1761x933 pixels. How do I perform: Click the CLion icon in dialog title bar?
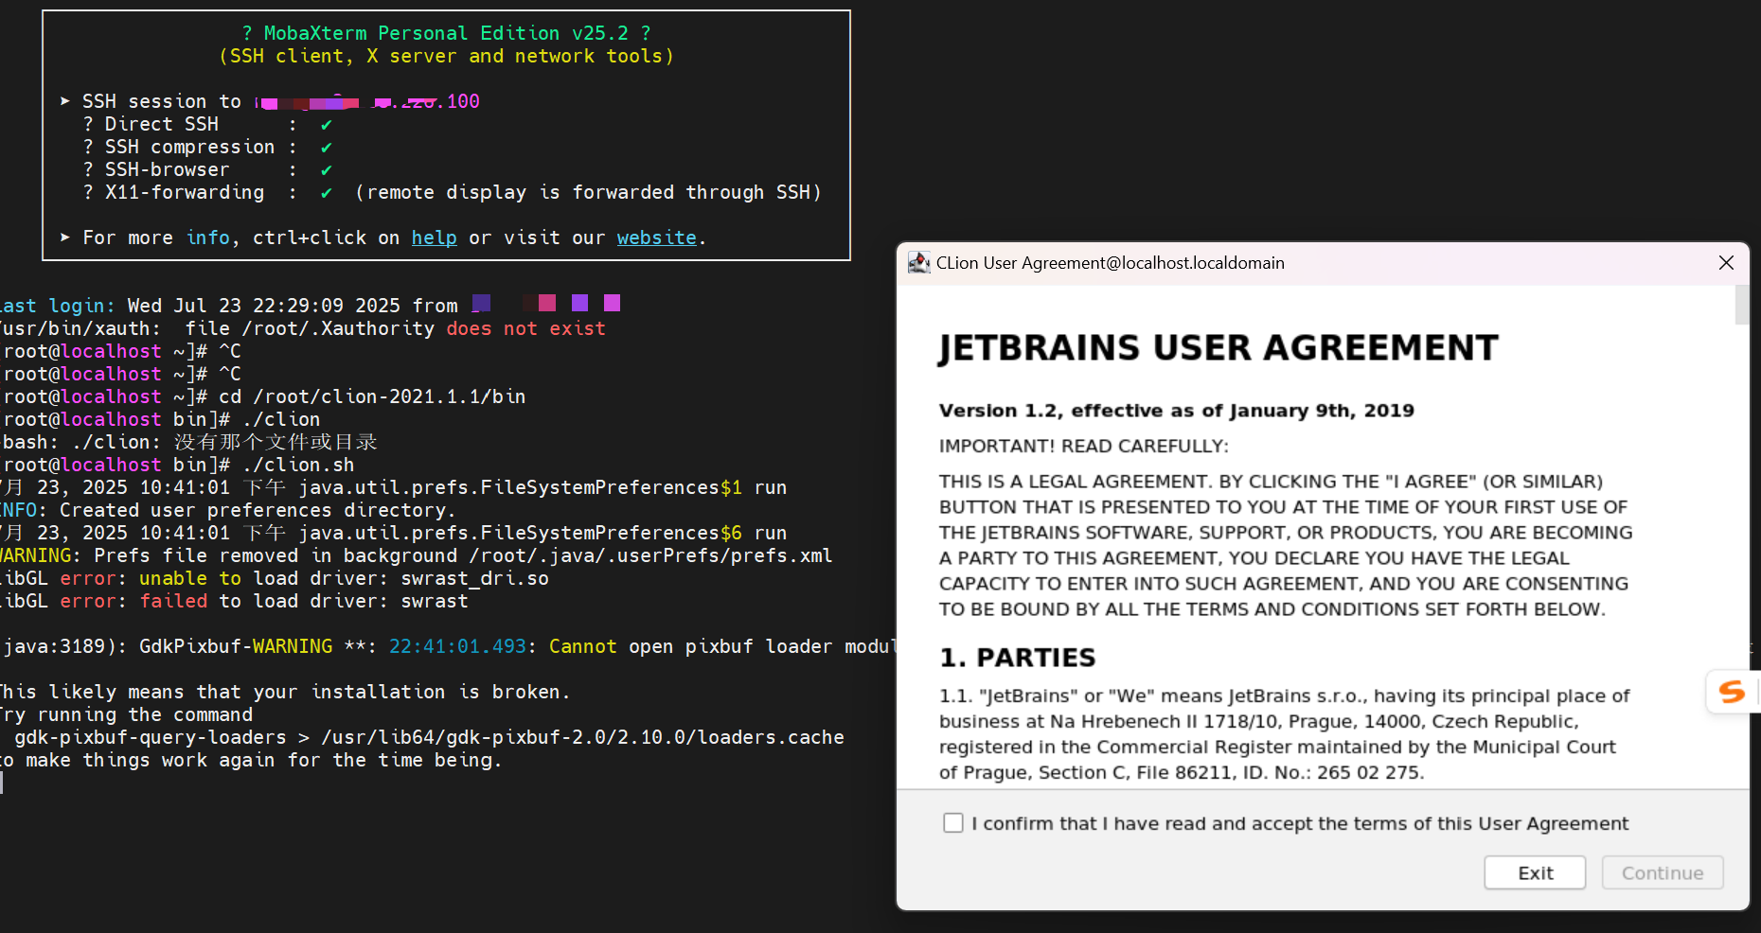click(x=918, y=263)
